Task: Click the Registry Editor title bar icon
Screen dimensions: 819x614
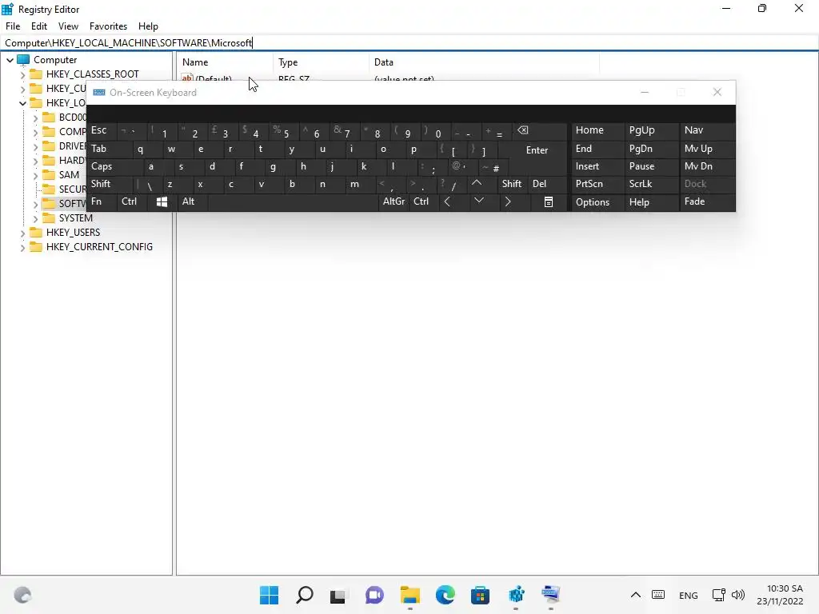Action: (x=8, y=9)
